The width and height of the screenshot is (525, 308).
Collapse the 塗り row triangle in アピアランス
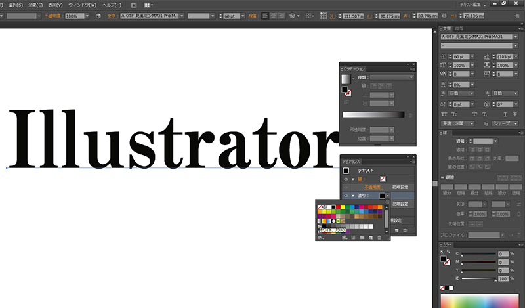pos(353,196)
